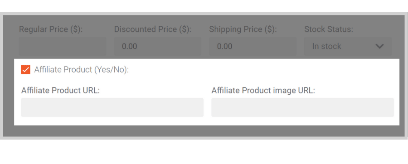Click the Affiliate Product image URL label
This screenshot has height=164, width=408.
pos(263,91)
